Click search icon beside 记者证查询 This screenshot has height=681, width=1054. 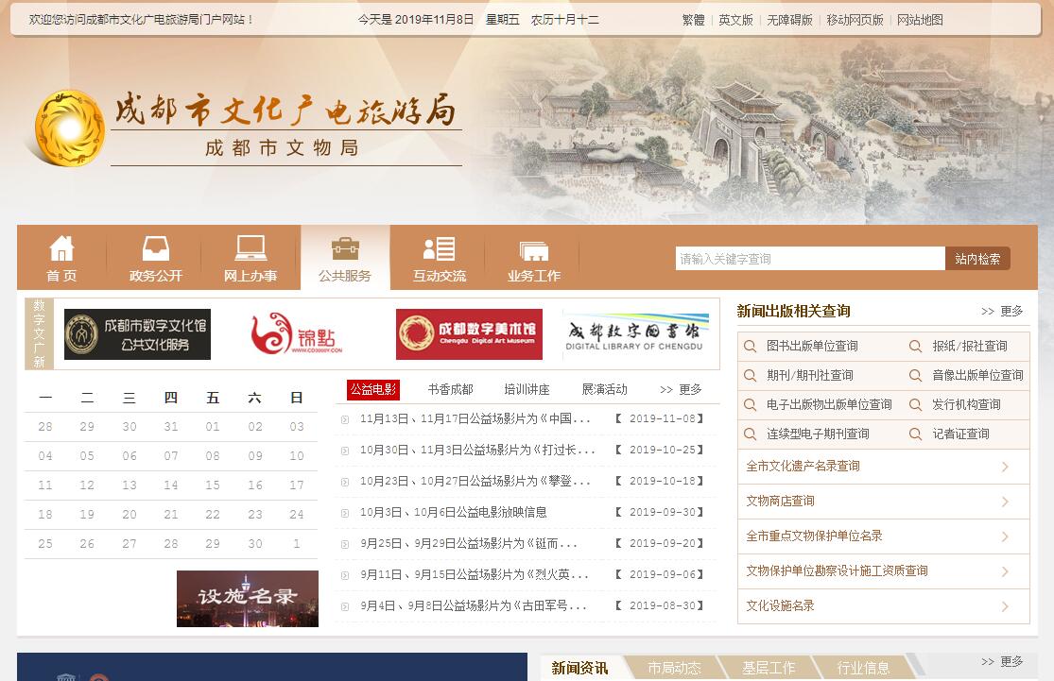915,434
